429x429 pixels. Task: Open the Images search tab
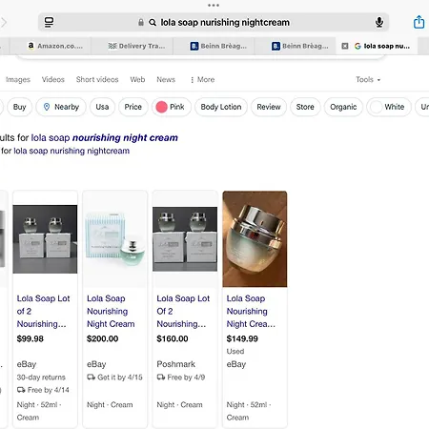18,79
